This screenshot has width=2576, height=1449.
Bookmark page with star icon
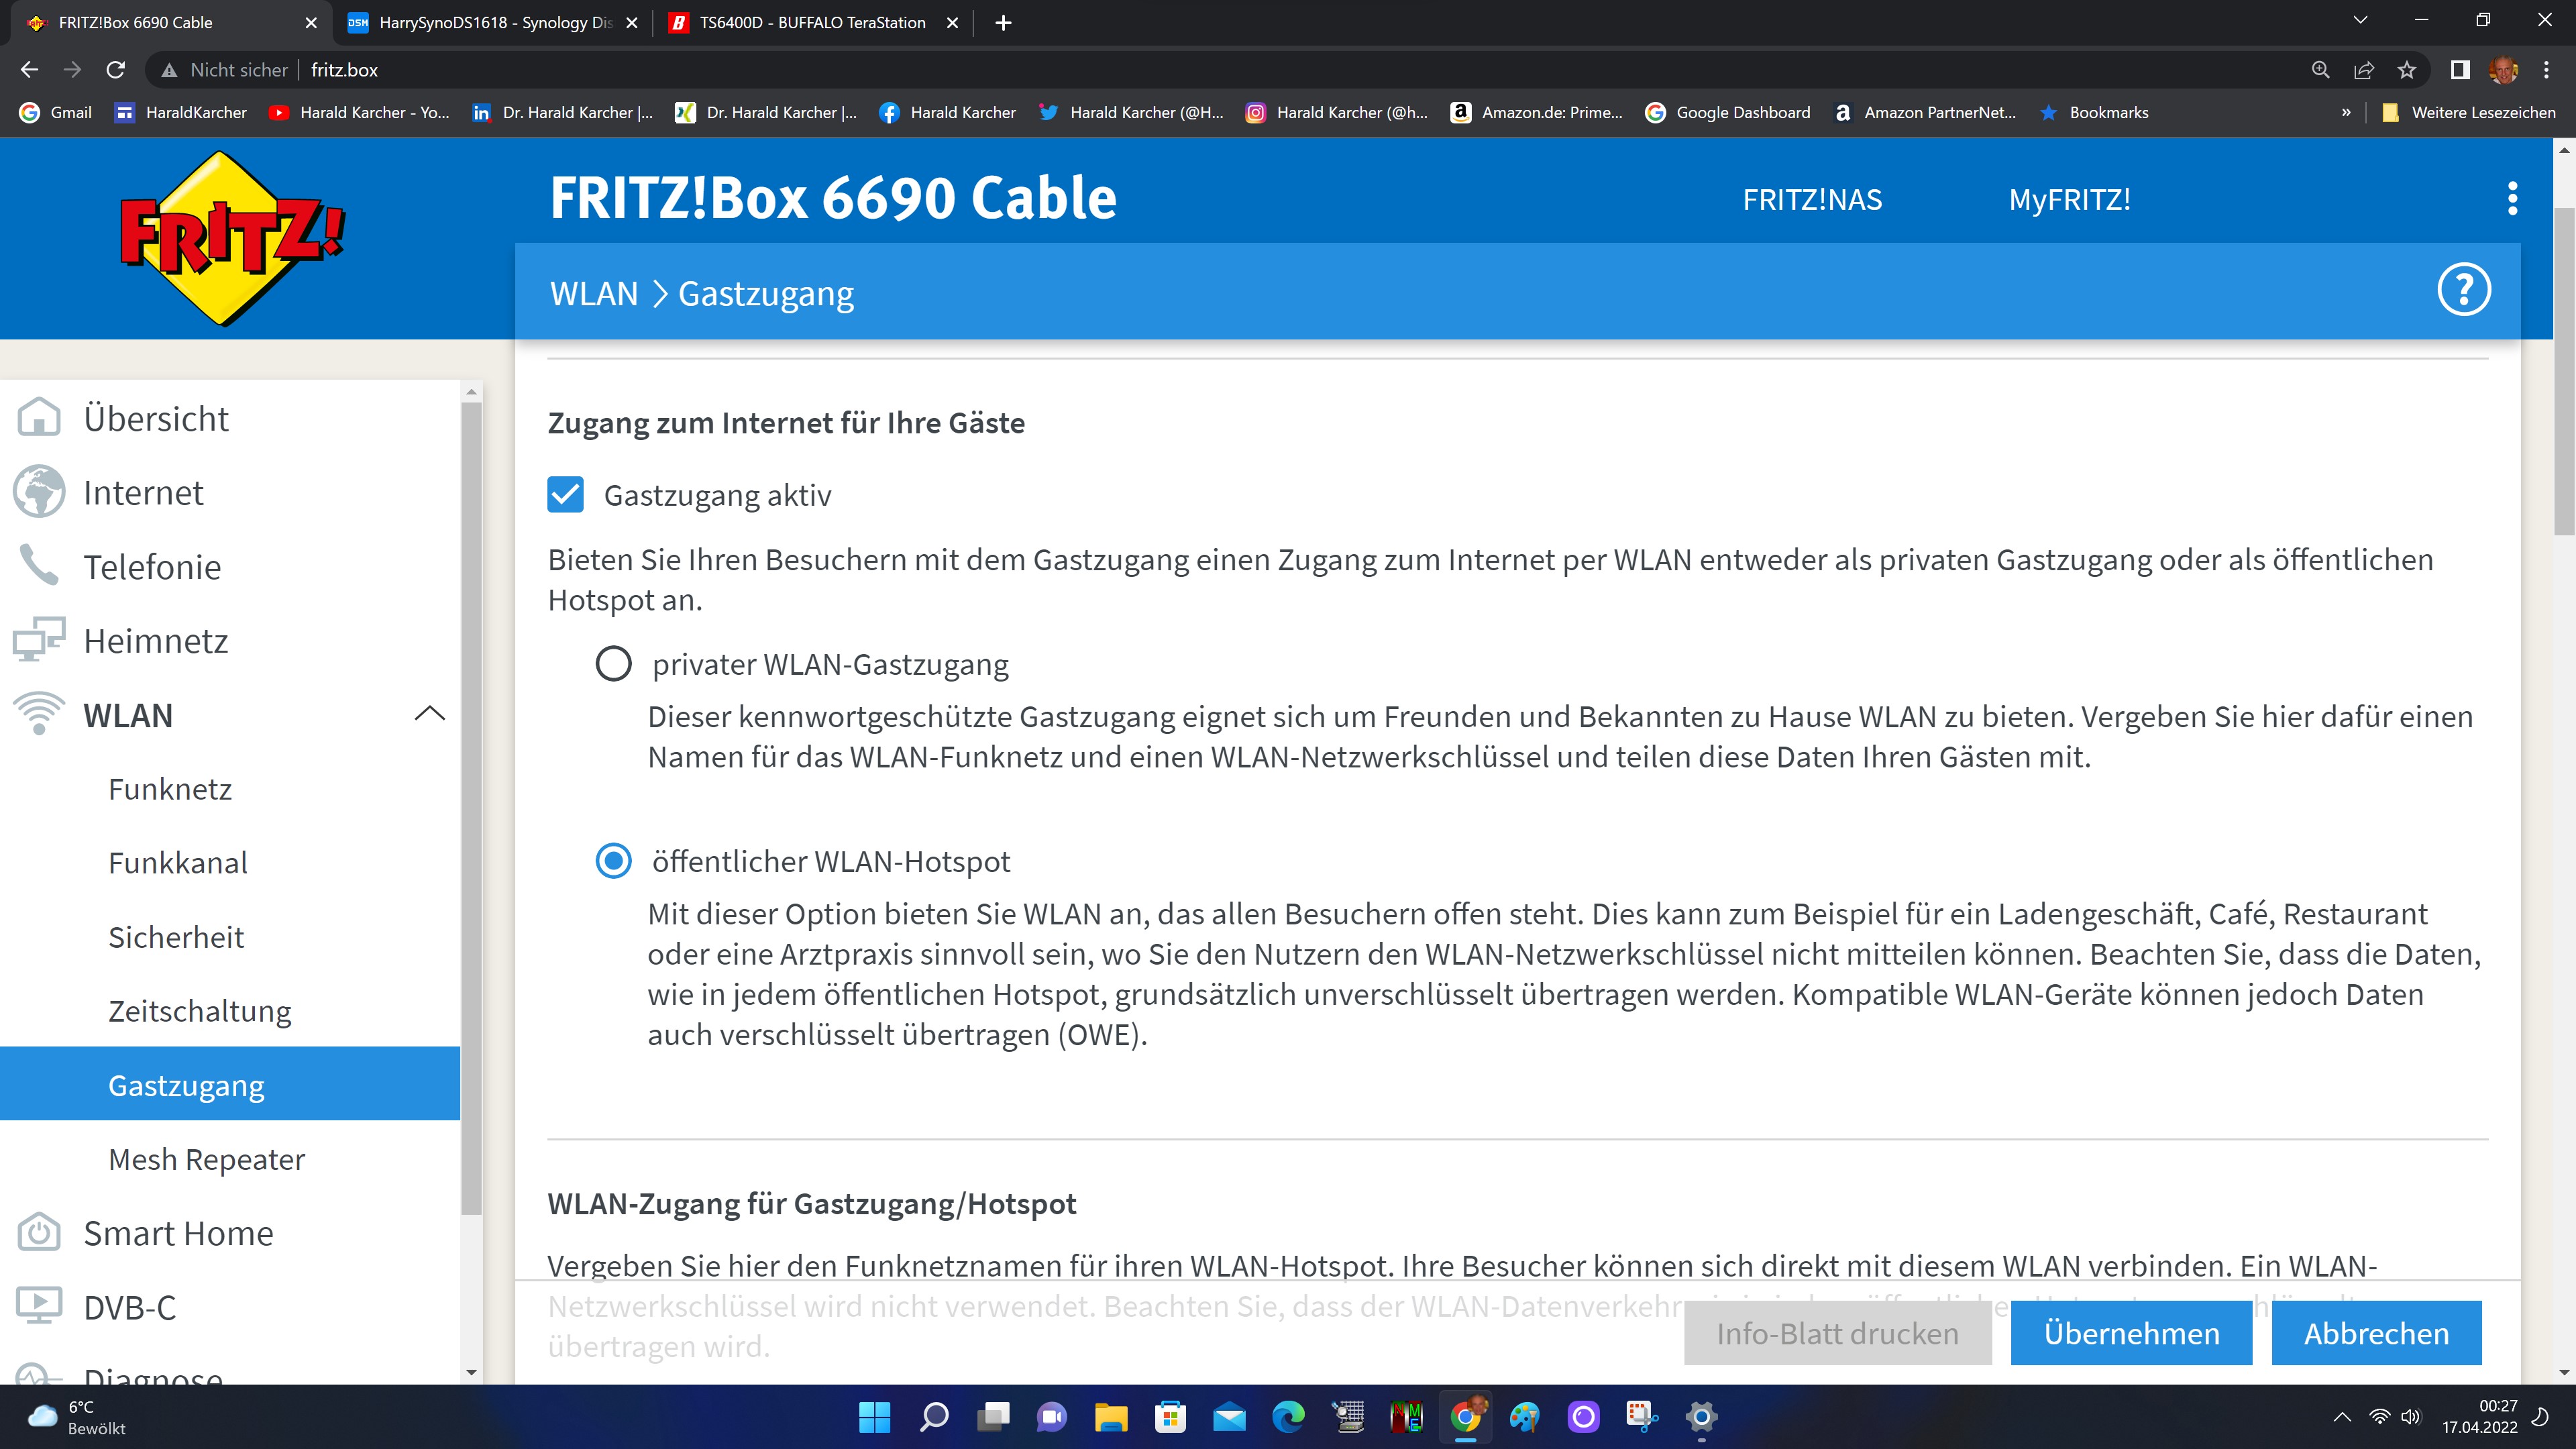[x=2407, y=70]
